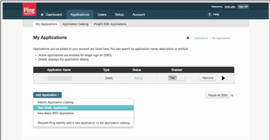270x140 pixels.
Task: Switch to the Application Catalog tab
Action: pos(75,24)
